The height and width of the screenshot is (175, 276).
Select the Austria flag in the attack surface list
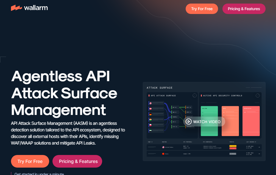(x=150, y=109)
